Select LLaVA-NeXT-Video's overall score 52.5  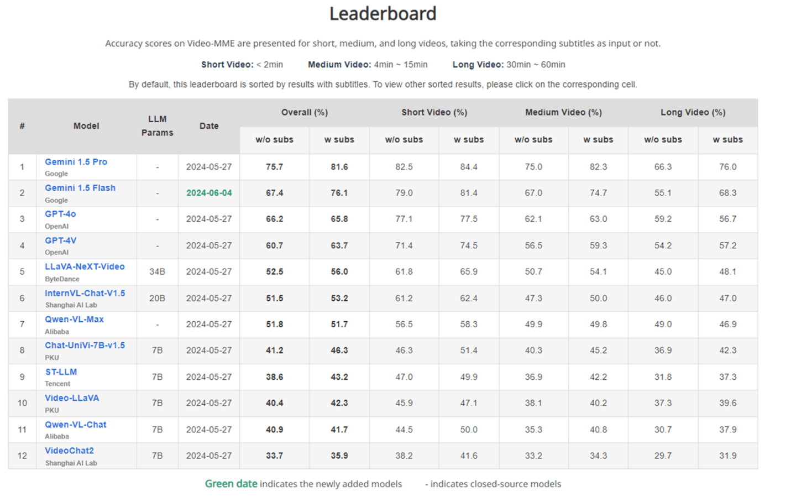[x=274, y=272]
